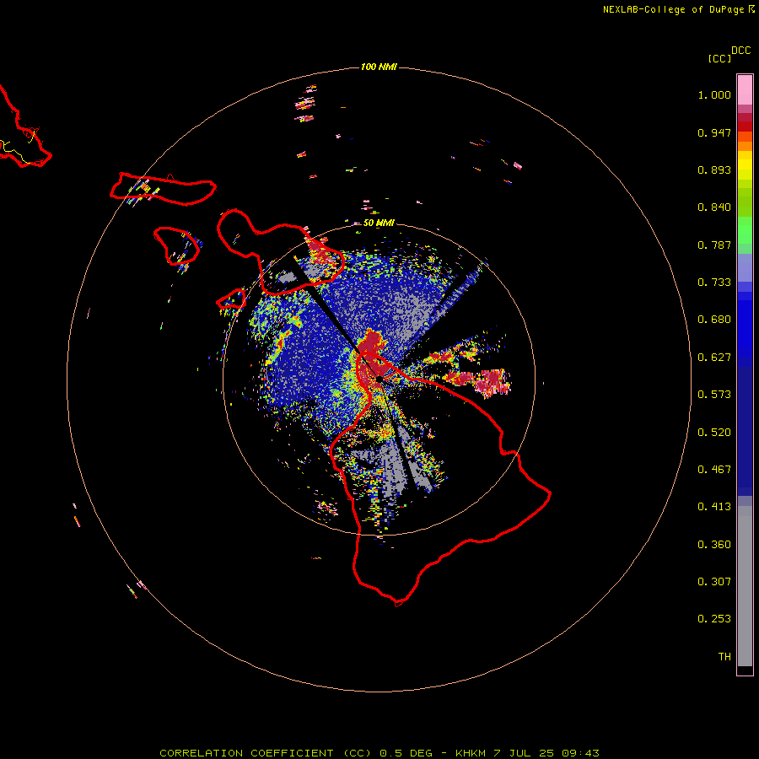Click the 0.360 color scale value
Screen dimensions: 759x759
pyautogui.click(x=714, y=545)
